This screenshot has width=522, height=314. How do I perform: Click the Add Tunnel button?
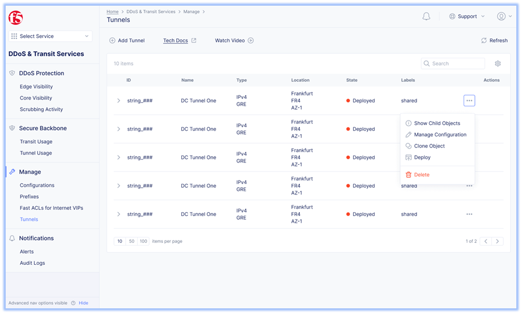127,41
